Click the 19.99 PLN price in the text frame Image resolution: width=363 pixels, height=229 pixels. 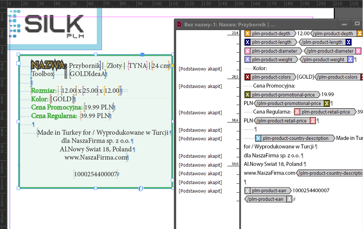(x=99, y=107)
